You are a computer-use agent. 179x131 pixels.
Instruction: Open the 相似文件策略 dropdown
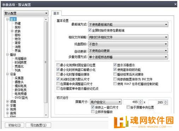tap(128, 37)
